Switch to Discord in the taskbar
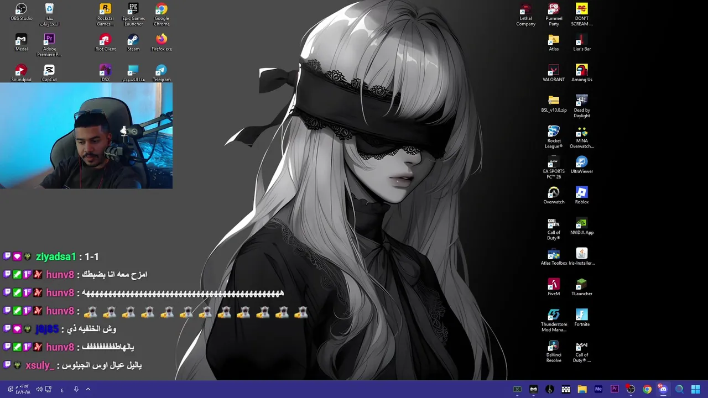The width and height of the screenshot is (708, 398). tap(663, 389)
